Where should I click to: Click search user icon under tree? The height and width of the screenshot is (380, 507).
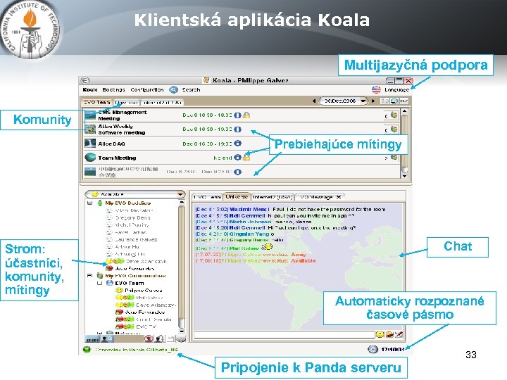tap(106, 339)
